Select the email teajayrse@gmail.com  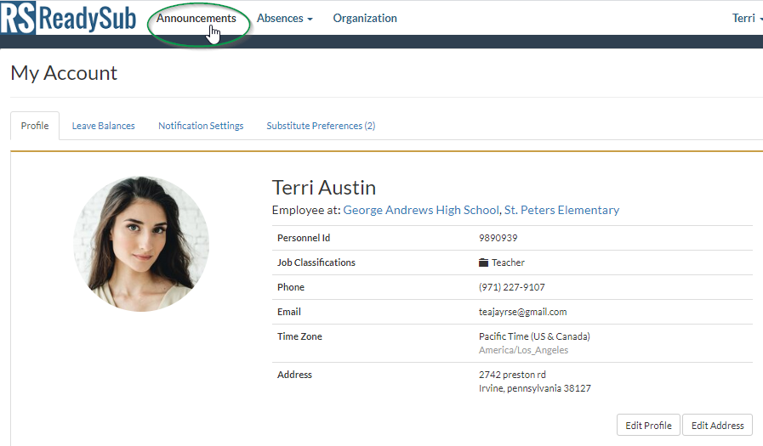[x=522, y=312]
